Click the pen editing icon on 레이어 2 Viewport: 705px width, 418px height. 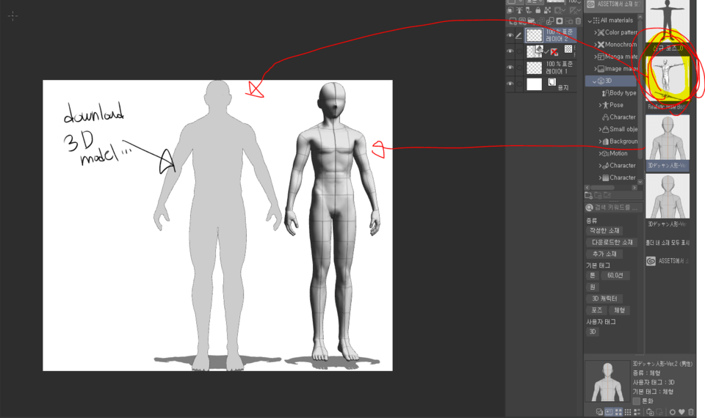tap(519, 35)
